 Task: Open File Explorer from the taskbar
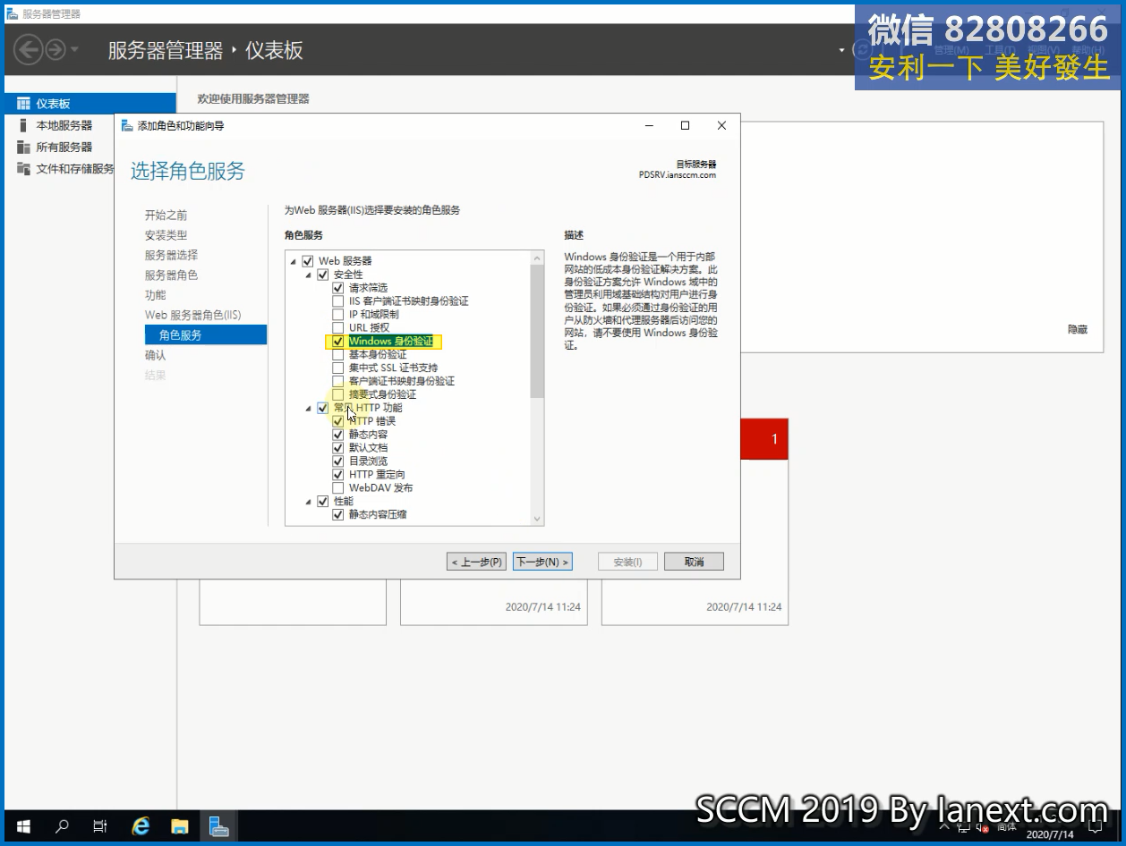[180, 826]
